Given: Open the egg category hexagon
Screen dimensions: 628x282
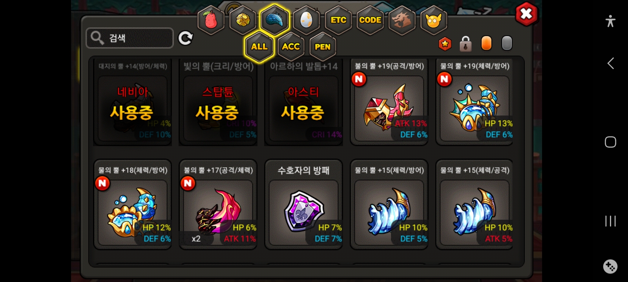Looking at the screenshot, I should (x=306, y=20).
